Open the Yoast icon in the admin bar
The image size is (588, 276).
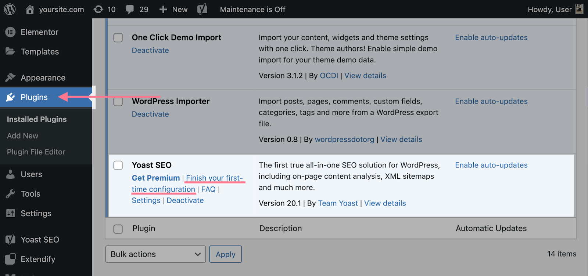202,9
